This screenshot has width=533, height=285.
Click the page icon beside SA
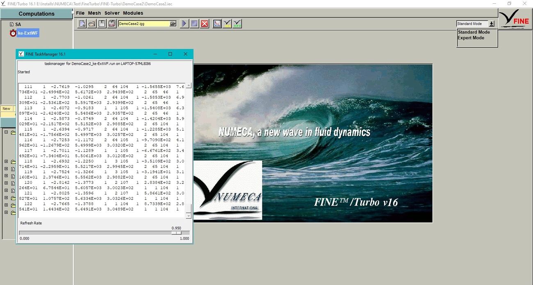point(12,25)
